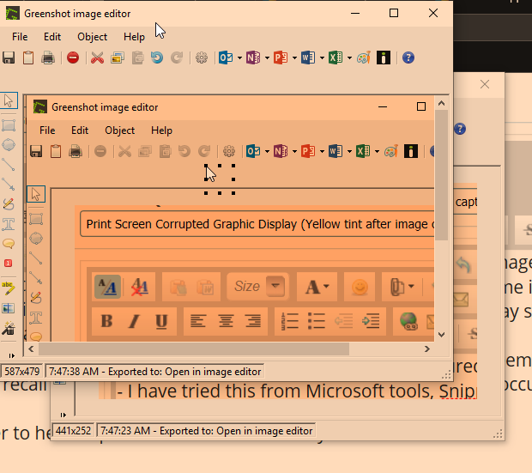Open the effects magic wand tool
This screenshot has width=532, height=473.
pos(9,328)
